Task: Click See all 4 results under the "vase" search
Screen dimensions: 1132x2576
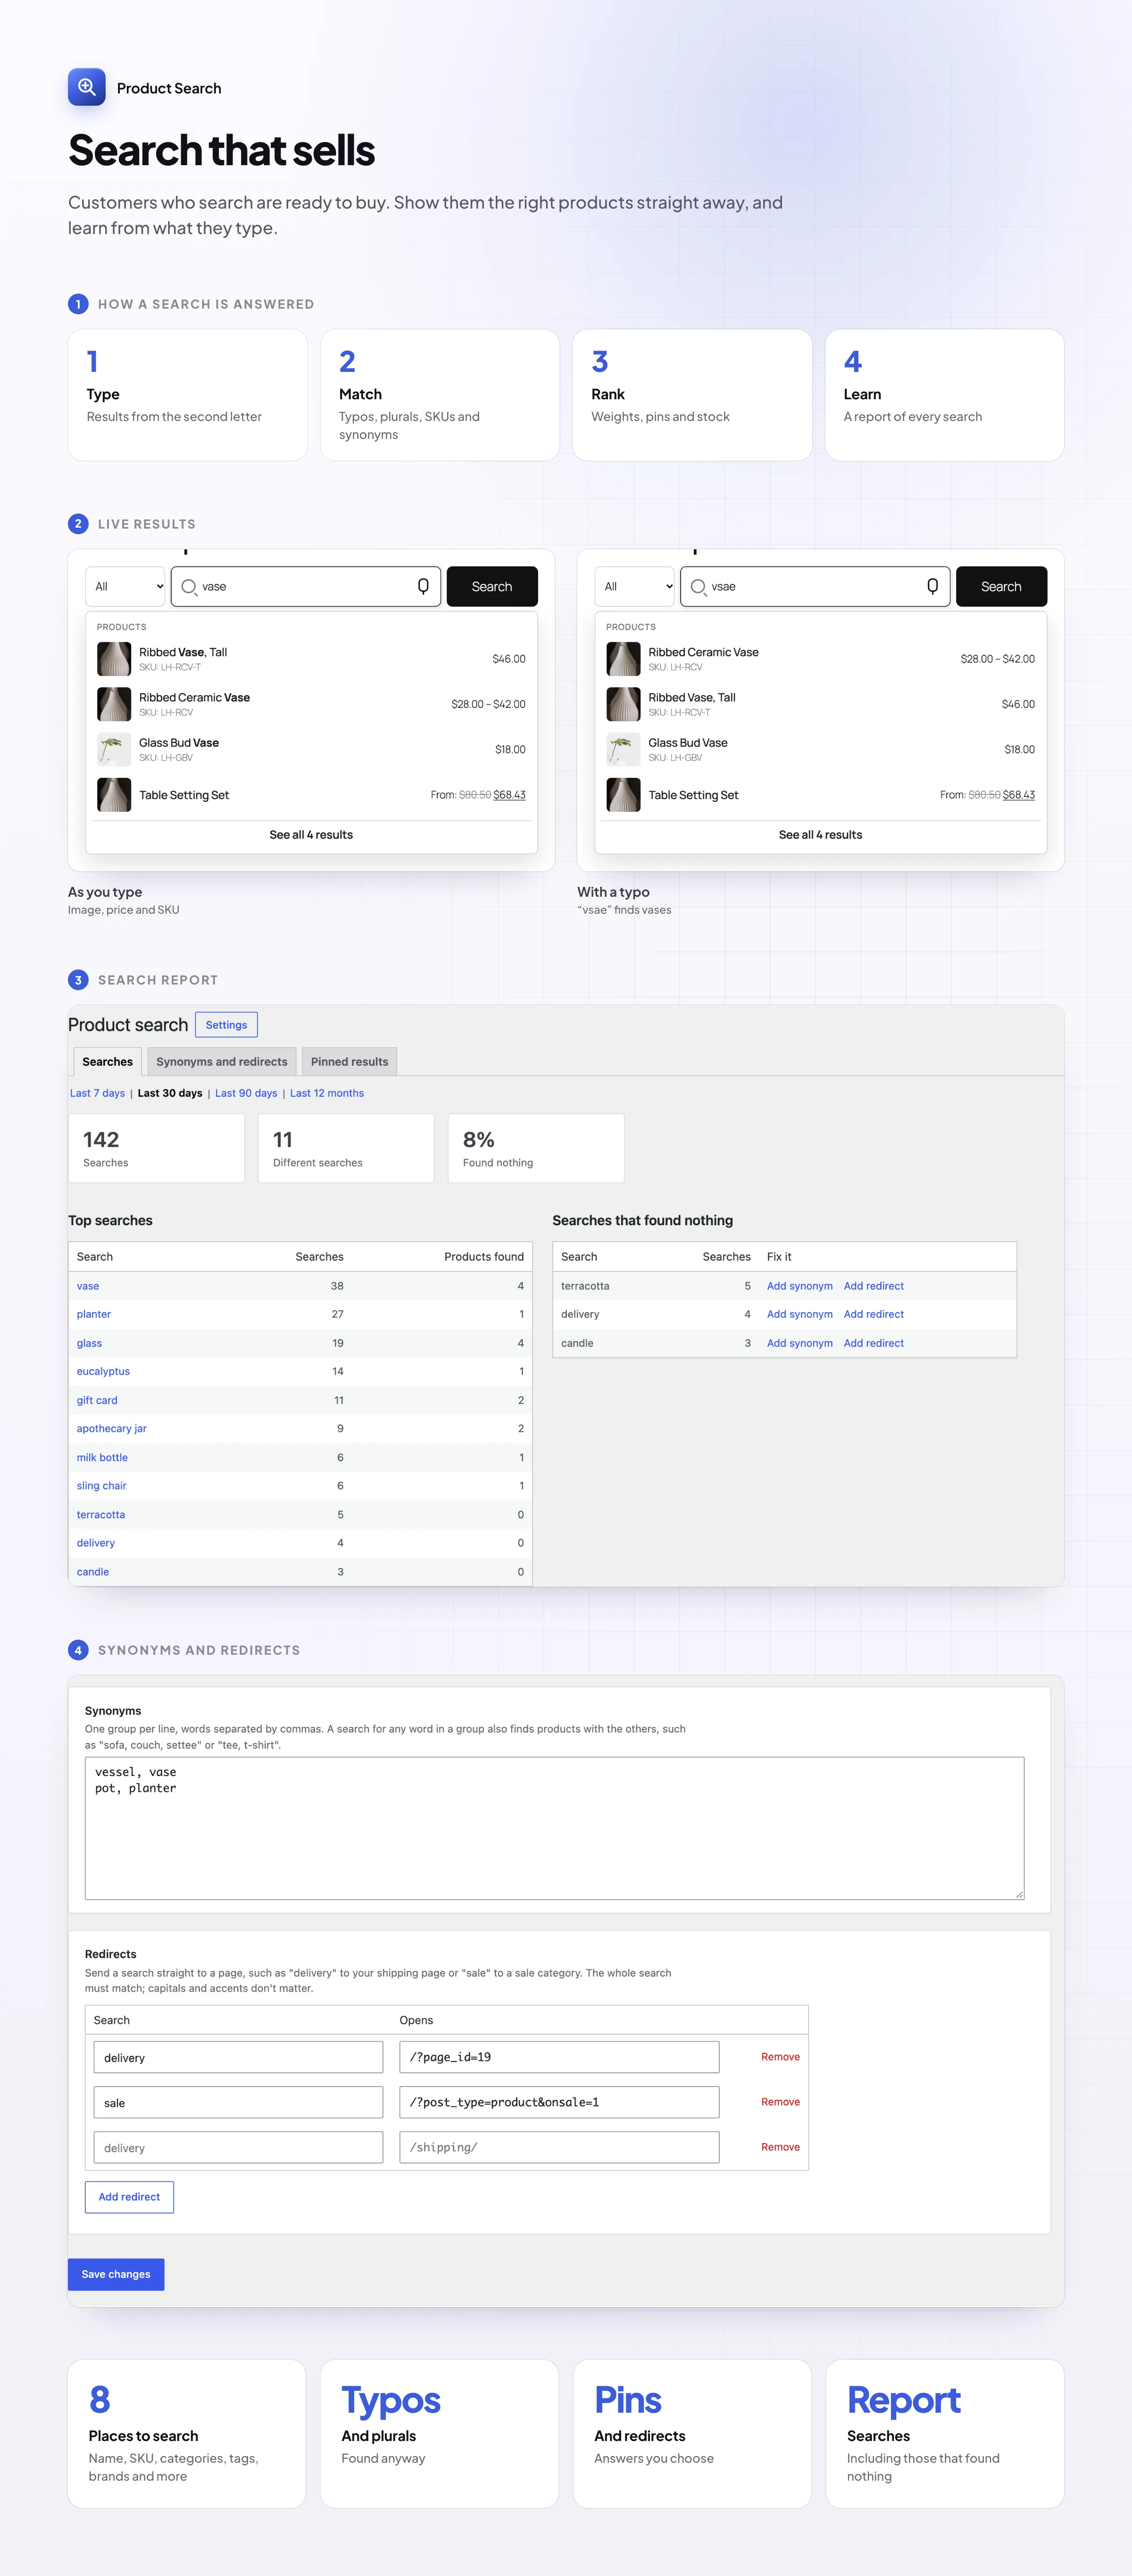Action: click(x=311, y=835)
